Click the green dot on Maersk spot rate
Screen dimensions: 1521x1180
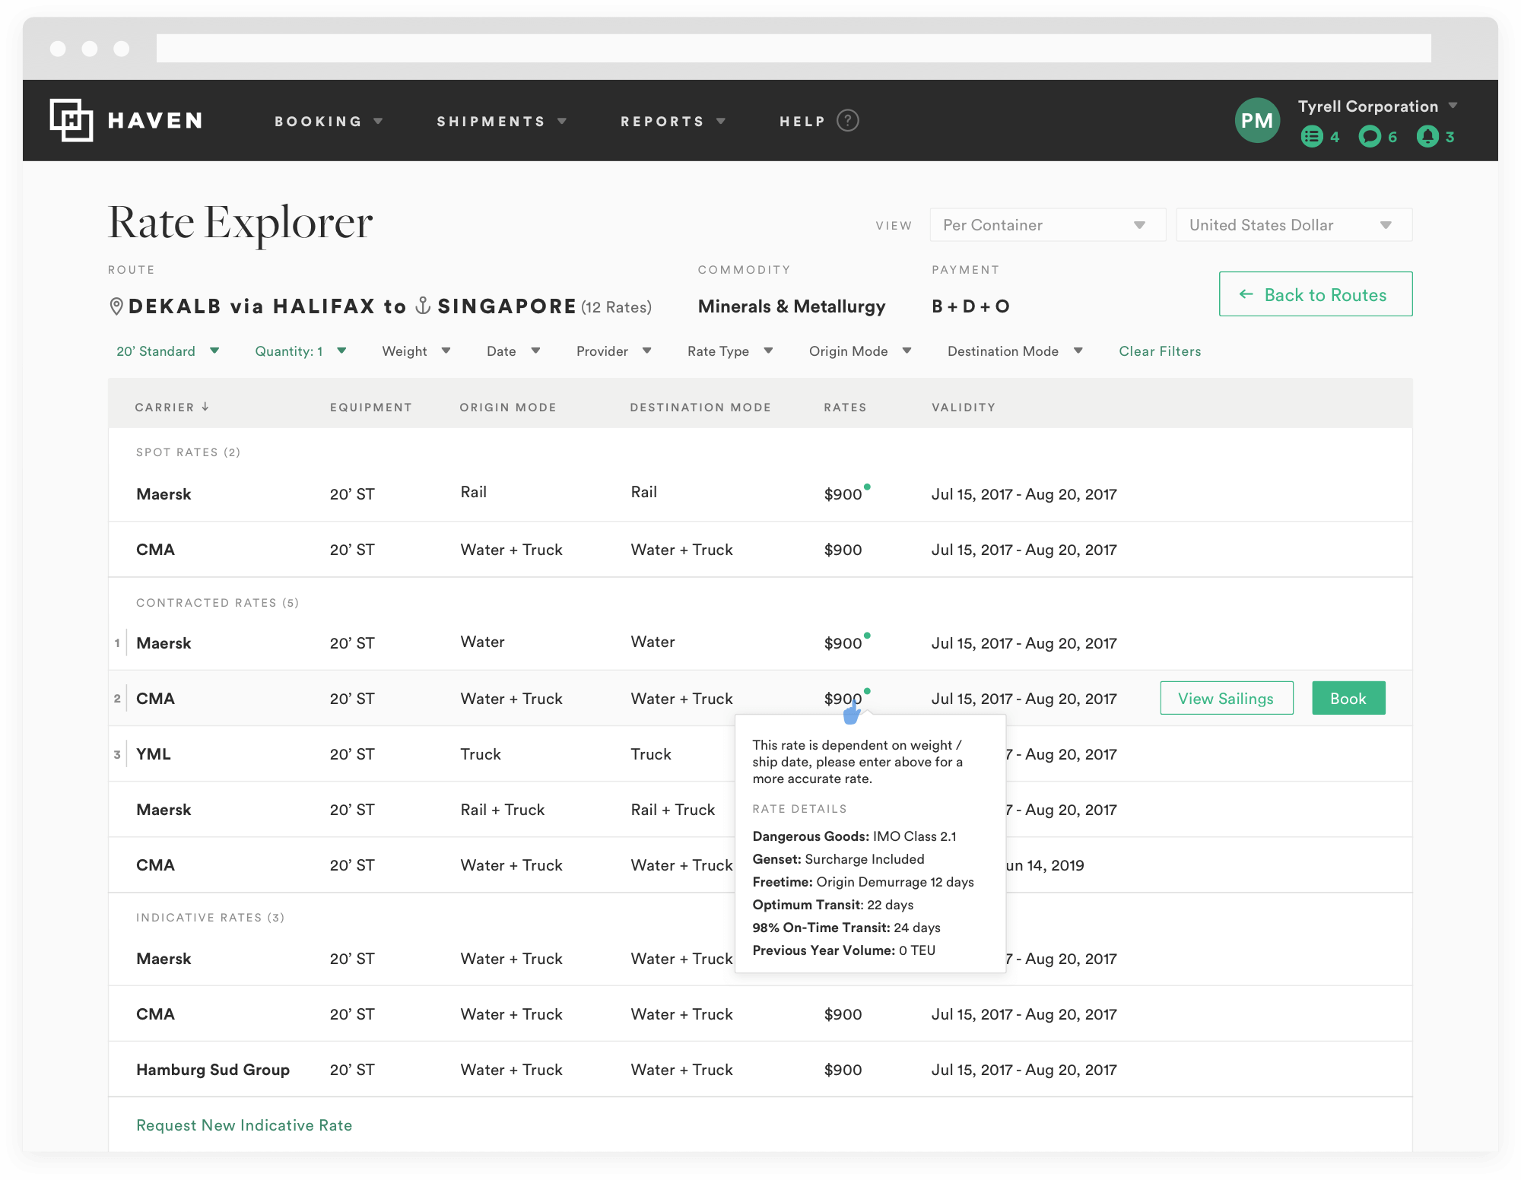click(867, 487)
